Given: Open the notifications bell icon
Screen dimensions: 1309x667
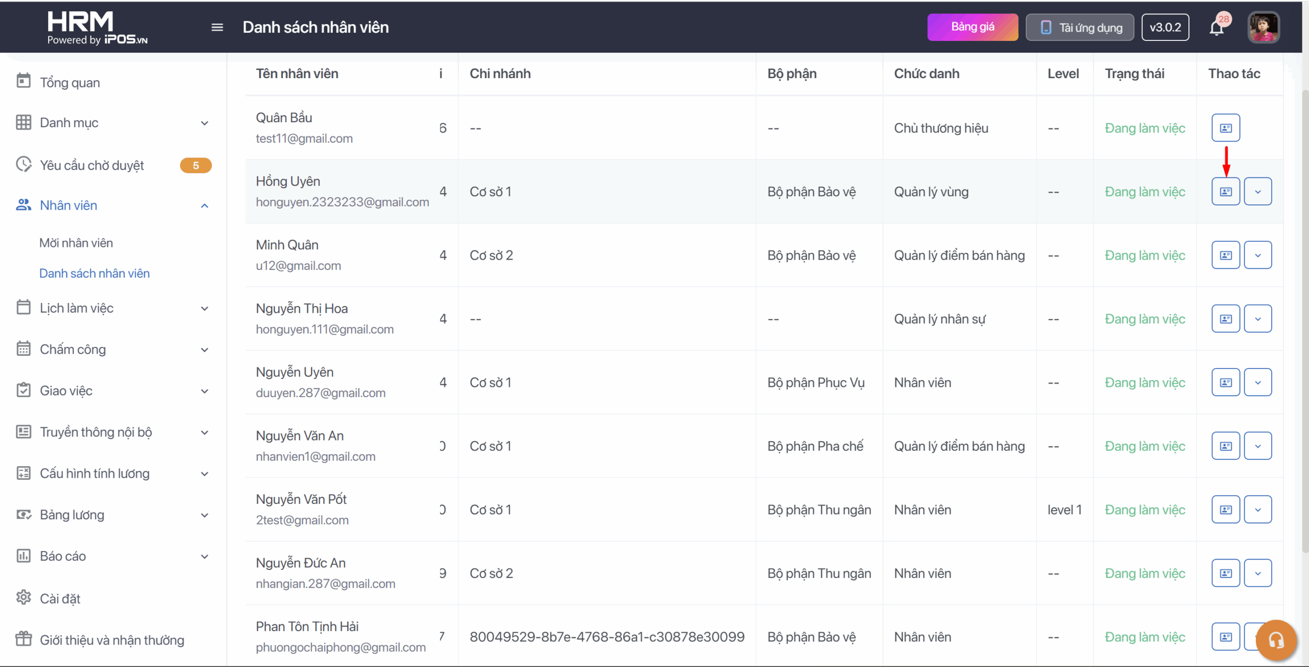Looking at the screenshot, I should (x=1216, y=28).
